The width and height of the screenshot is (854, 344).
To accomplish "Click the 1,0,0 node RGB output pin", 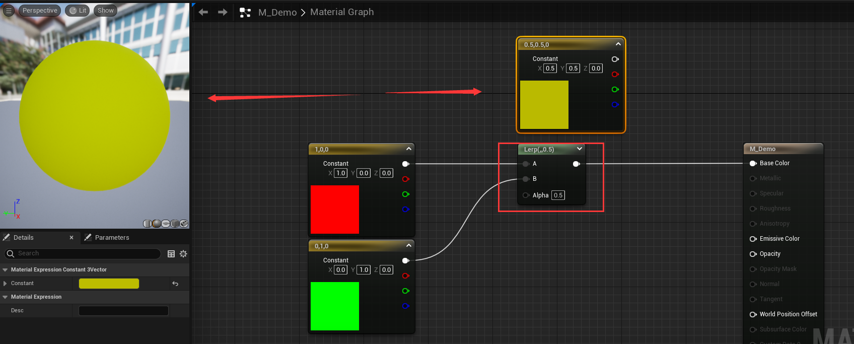I will click(405, 164).
